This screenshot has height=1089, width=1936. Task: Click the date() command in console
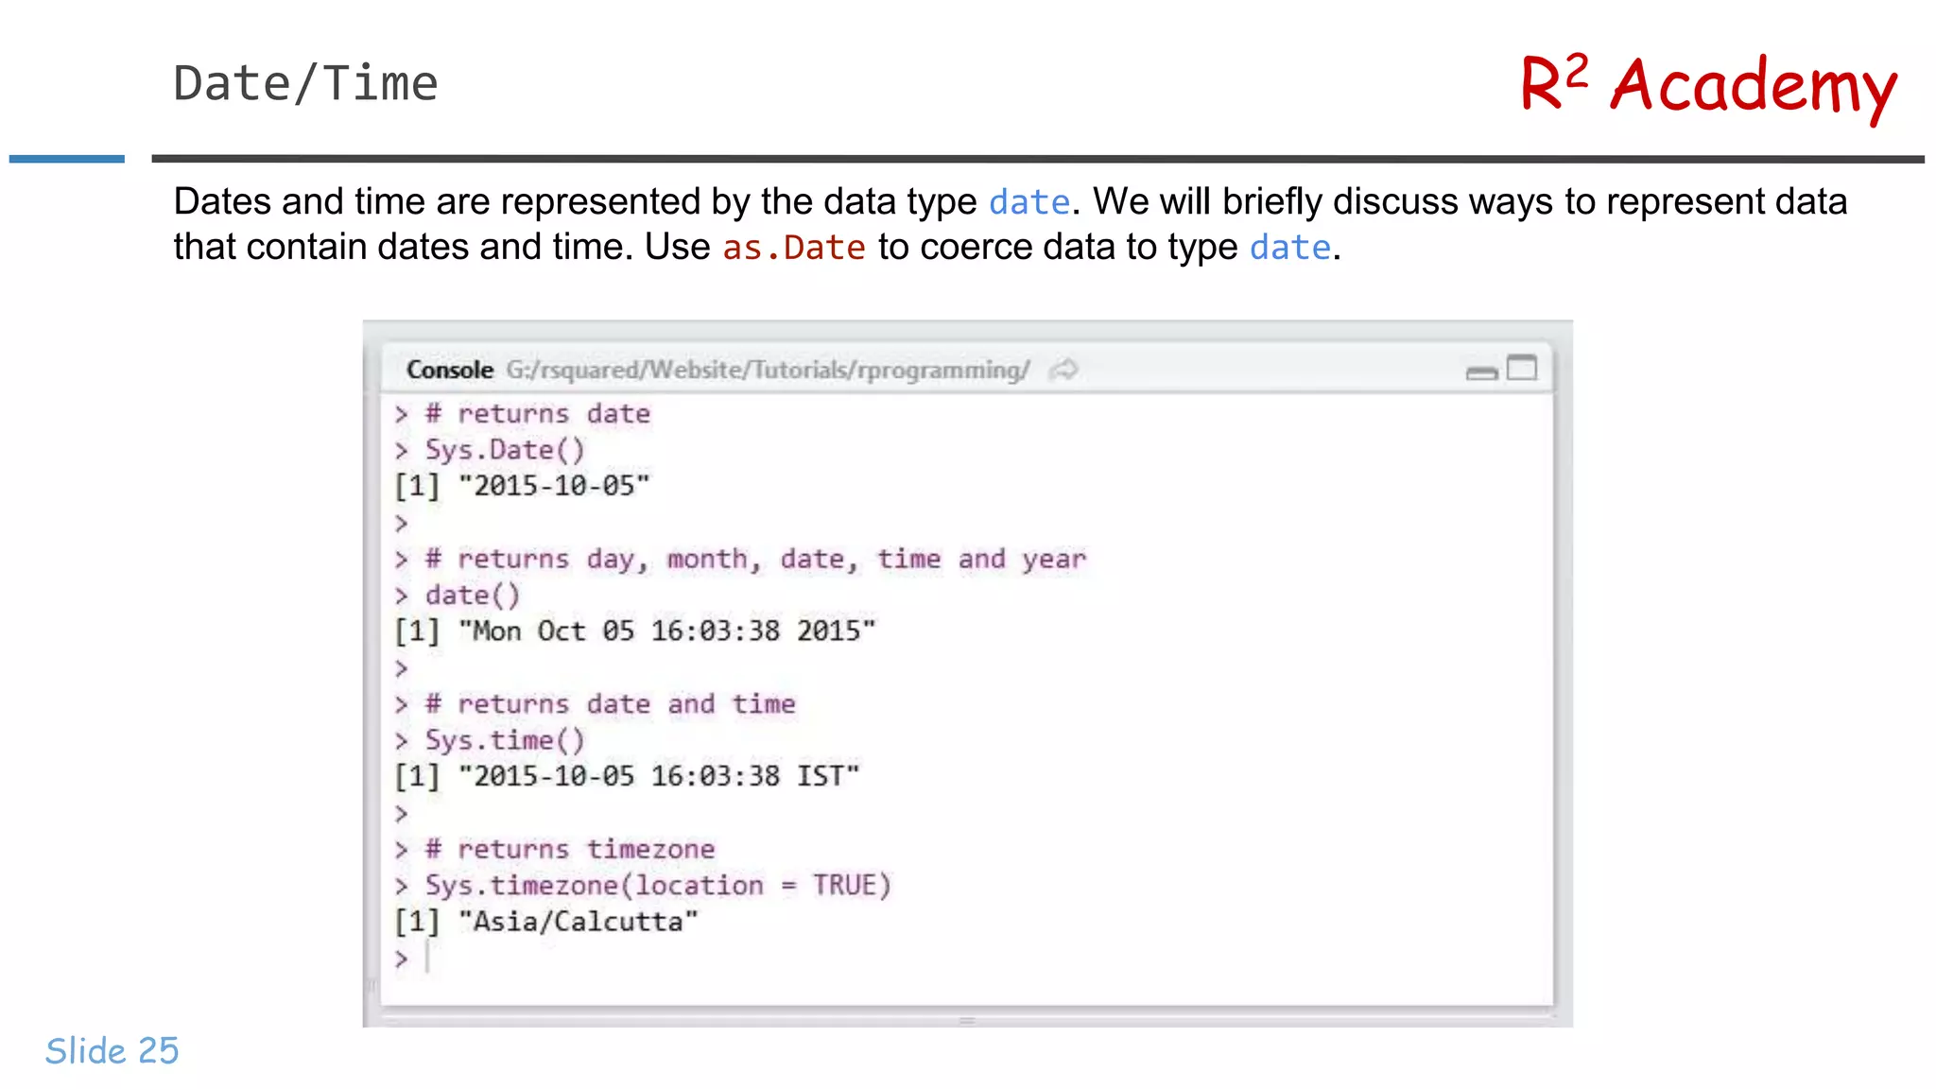pyautogui.click(x=472, y=596)
